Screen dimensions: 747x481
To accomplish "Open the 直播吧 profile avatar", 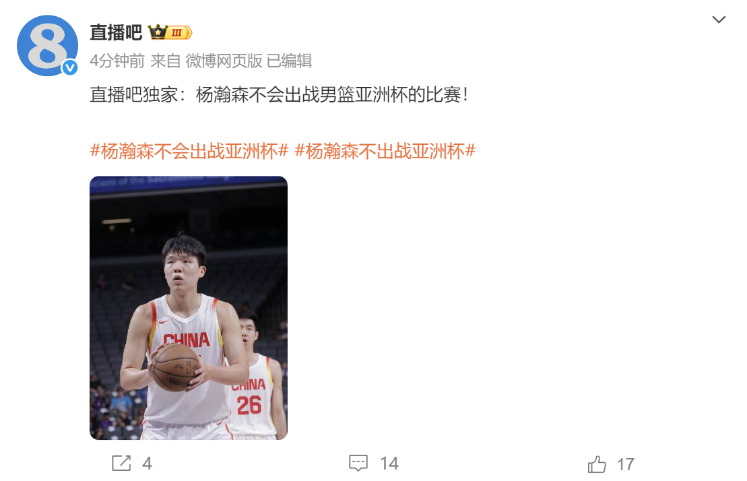I will [x=47, y=46].
